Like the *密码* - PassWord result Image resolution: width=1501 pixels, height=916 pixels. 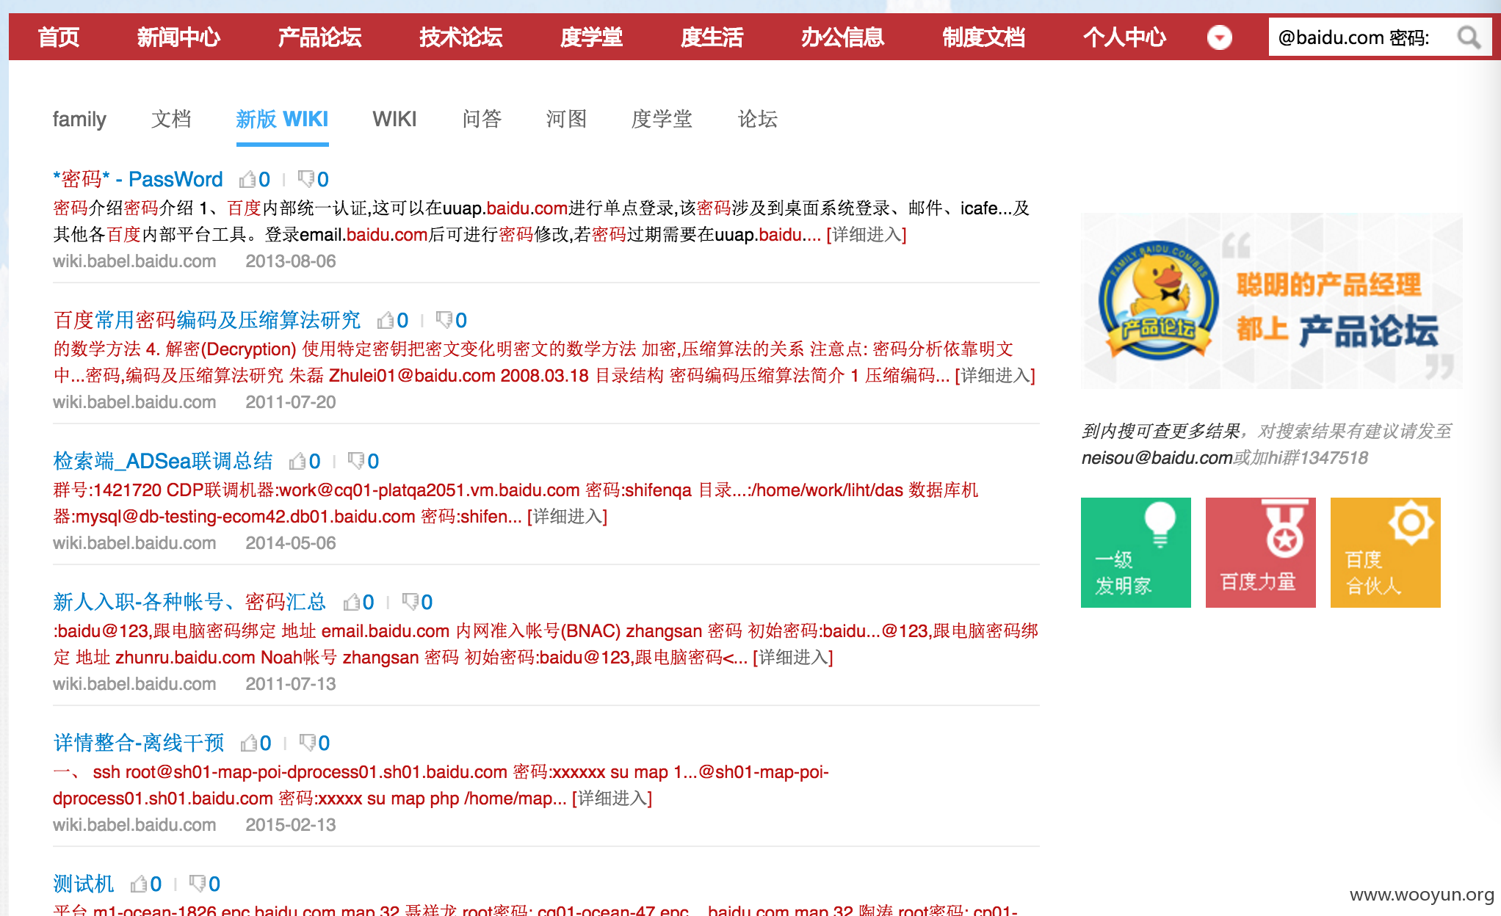tap(255, 179)
